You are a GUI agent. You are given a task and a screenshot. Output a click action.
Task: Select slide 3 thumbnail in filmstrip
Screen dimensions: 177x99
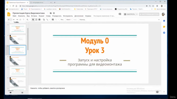pos(18,29)
